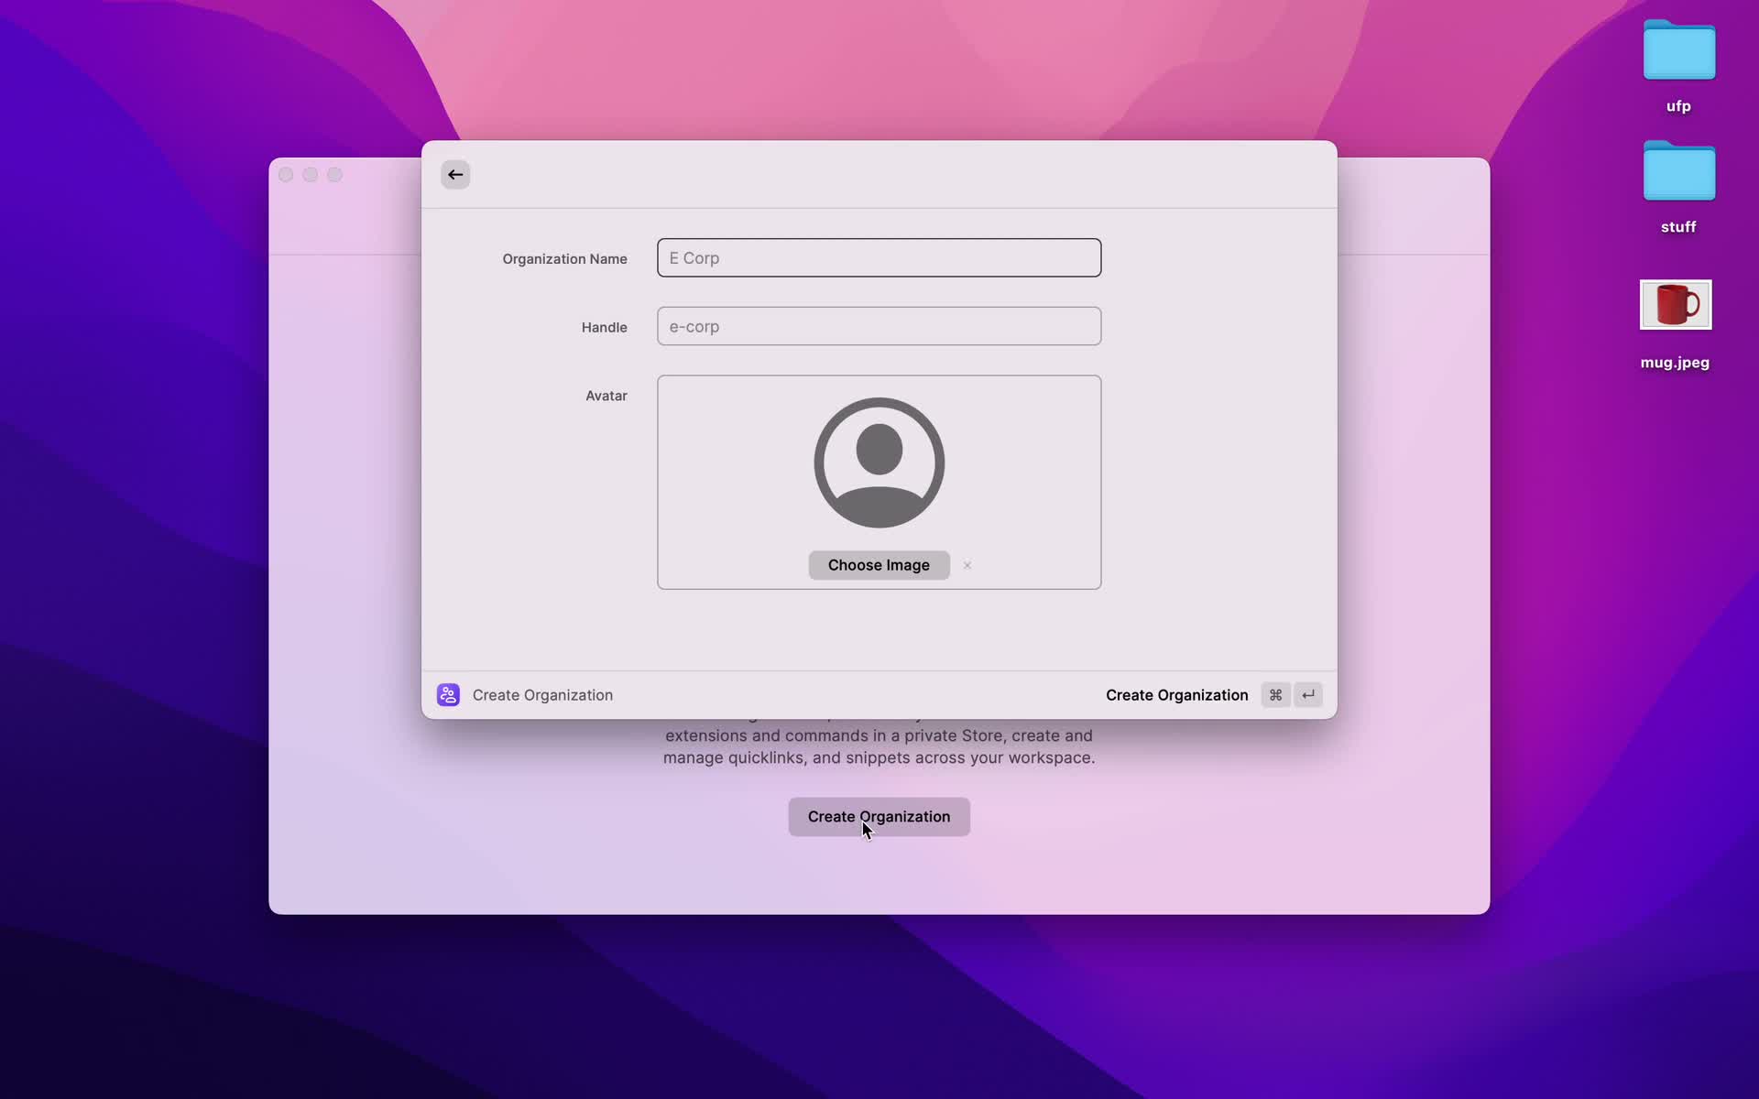Click the Choose Image button icon
1759x1099 pixels.
[879, 565]
